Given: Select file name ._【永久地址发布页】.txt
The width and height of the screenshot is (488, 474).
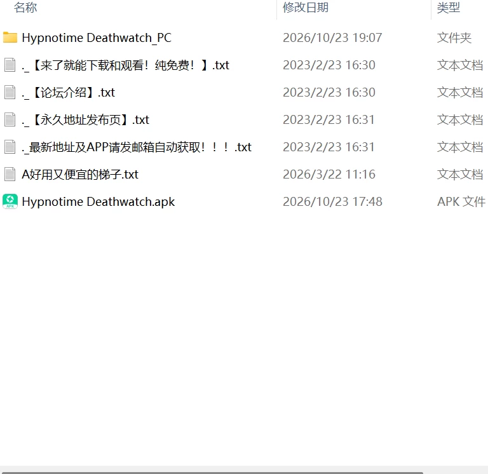Looking at the screenshot, I should point(85,120).
